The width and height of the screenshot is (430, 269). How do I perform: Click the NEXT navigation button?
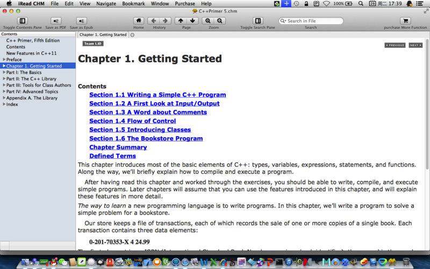click(x=415, y=45)
